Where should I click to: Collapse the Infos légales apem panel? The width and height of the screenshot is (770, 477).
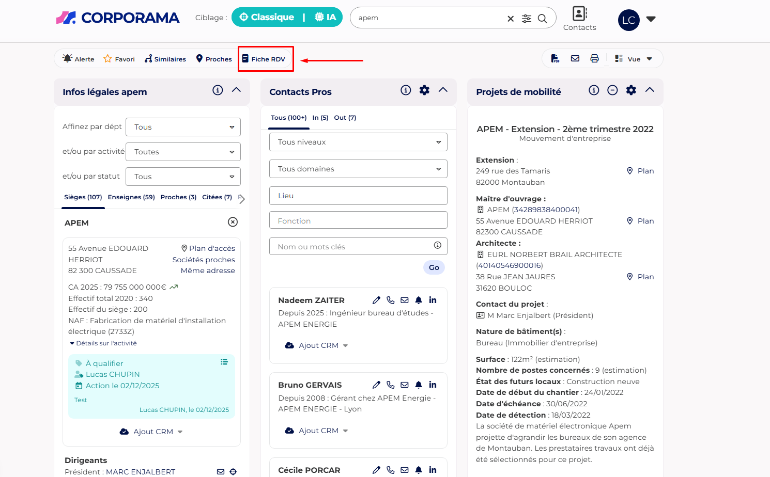[x=236, y=90]
